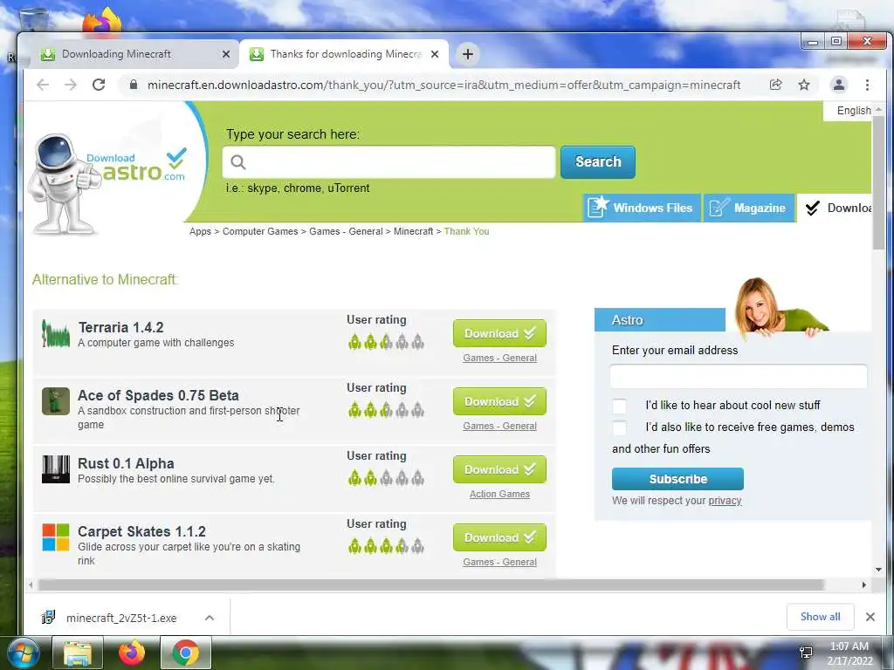Click the email address input field
894x670 pixels.
(x=739, y=376)
